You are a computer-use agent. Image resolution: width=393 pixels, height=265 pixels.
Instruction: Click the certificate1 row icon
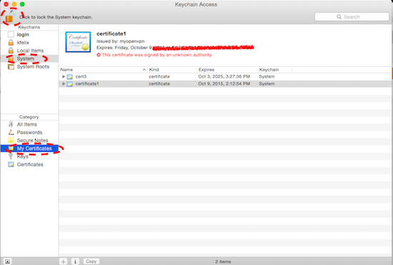70,84
